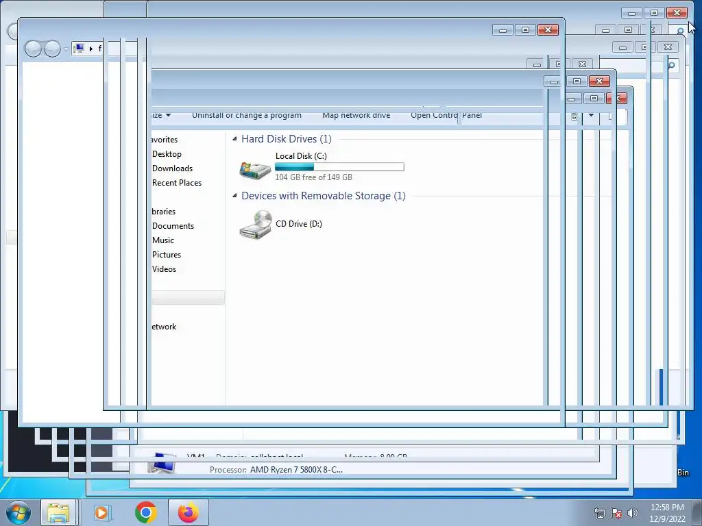Open the taskbar clock showing 12:58 PM
702x526 pixels.
pyautogui.click(x=667, y=512)
